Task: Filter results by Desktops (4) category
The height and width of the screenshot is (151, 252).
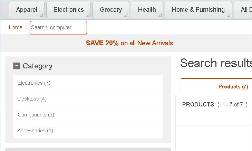Action: pyautogui.click(x=32, y=99)
